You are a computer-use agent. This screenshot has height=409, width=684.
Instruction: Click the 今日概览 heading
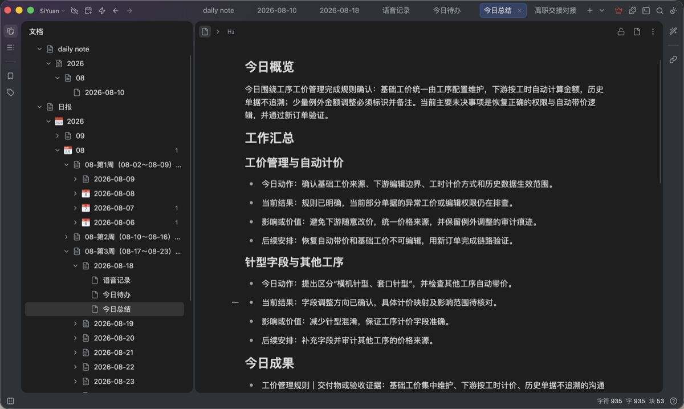tap(269, 67)
